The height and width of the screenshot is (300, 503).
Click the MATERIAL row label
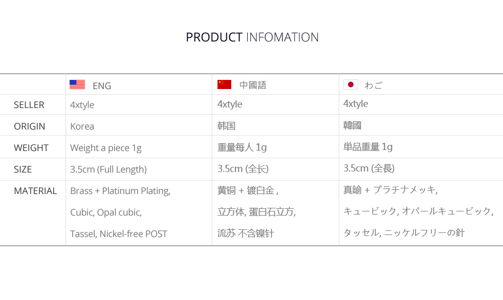tap(35, 191)
